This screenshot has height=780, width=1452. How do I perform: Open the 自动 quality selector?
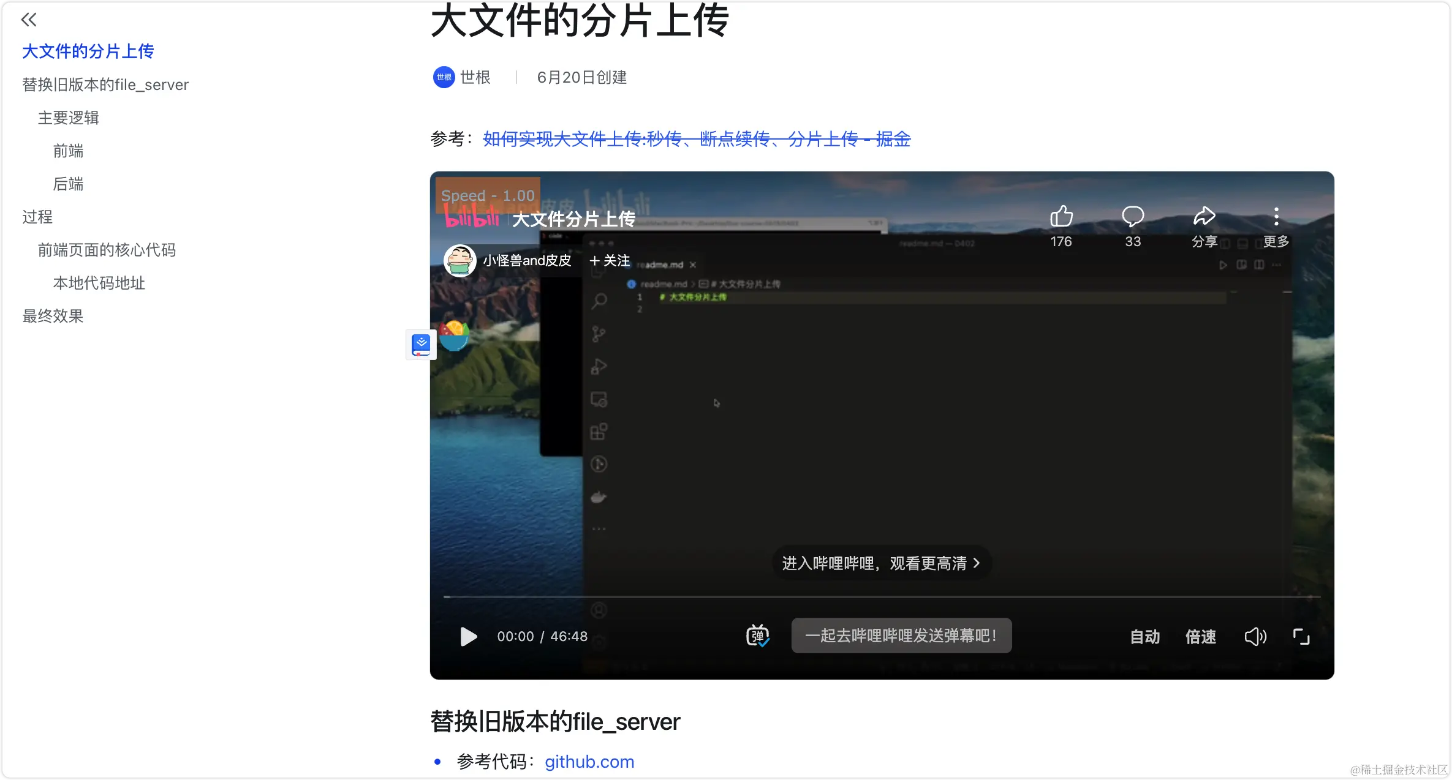[1144, 637]
